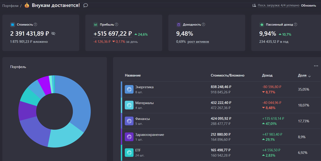Open the Энергетика sector icon
The width and height of the screenshot is (321, 161).
click(129, 89)
